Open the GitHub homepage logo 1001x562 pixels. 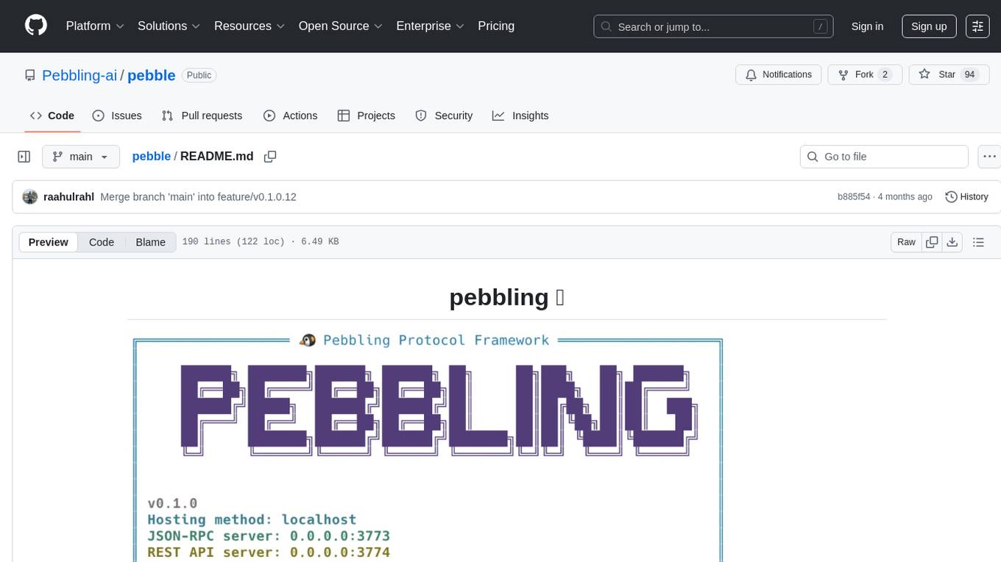click(36, 26)
